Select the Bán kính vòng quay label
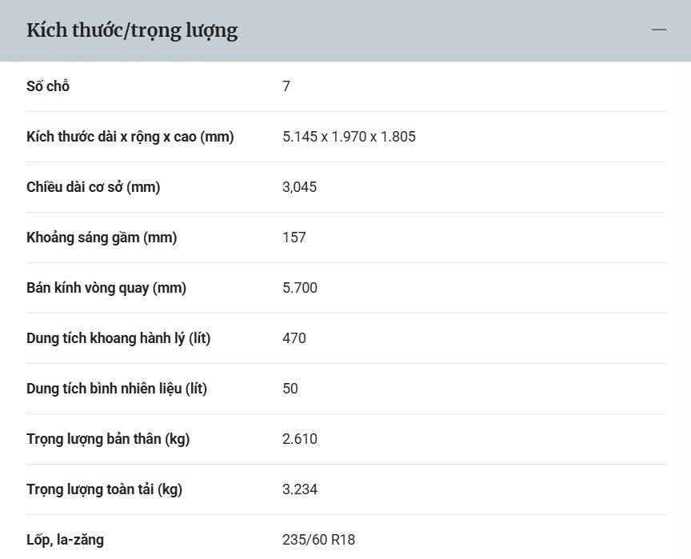This screenshot has height=559, width=691. coord(106,288)
